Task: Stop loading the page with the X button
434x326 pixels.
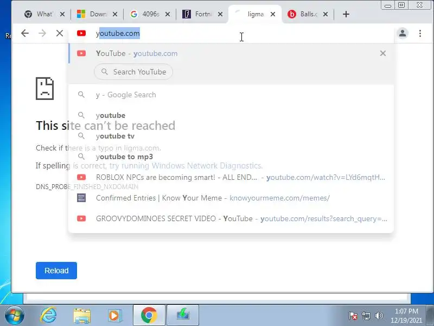Action: tap(60, 33)
